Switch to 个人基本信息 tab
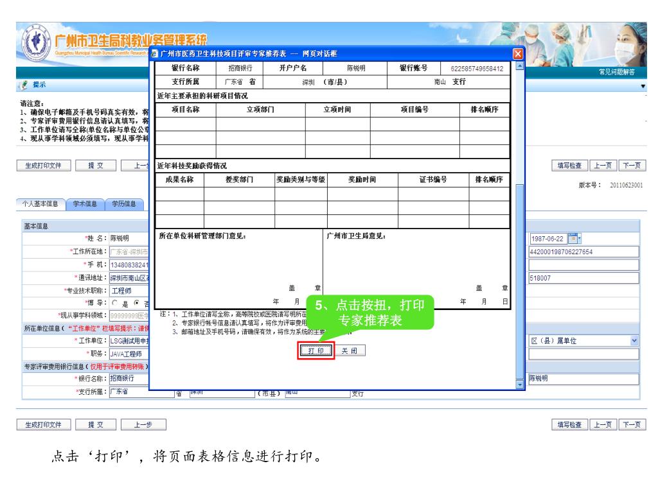 [x=40, y=204]
